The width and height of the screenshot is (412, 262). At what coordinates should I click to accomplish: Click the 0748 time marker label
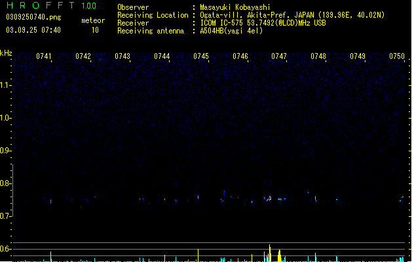[x=318, y=56]
